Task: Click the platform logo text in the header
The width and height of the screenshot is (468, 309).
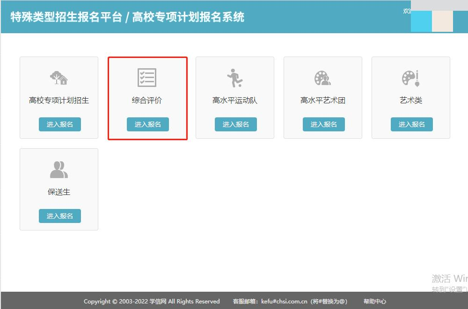Action: pos(126,17)
